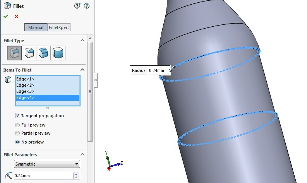Increase the radius with the up spinner arrow

(76, 174)
